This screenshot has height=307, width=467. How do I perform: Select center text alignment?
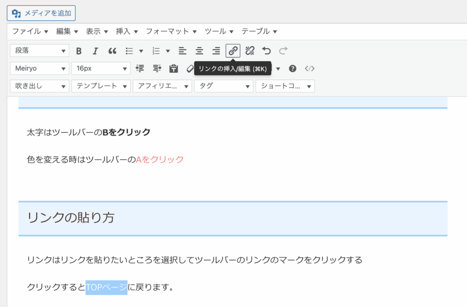coord(199,50)
